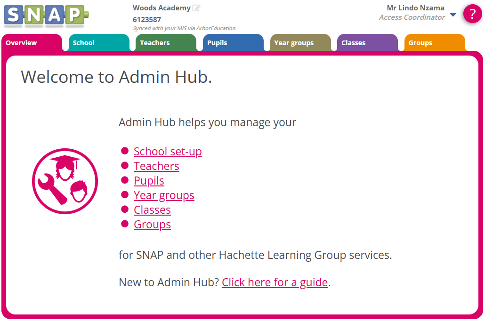This screenshot has height=322, width=485.
Task: Switch to the Classes tab
Action: coord(367,43)
